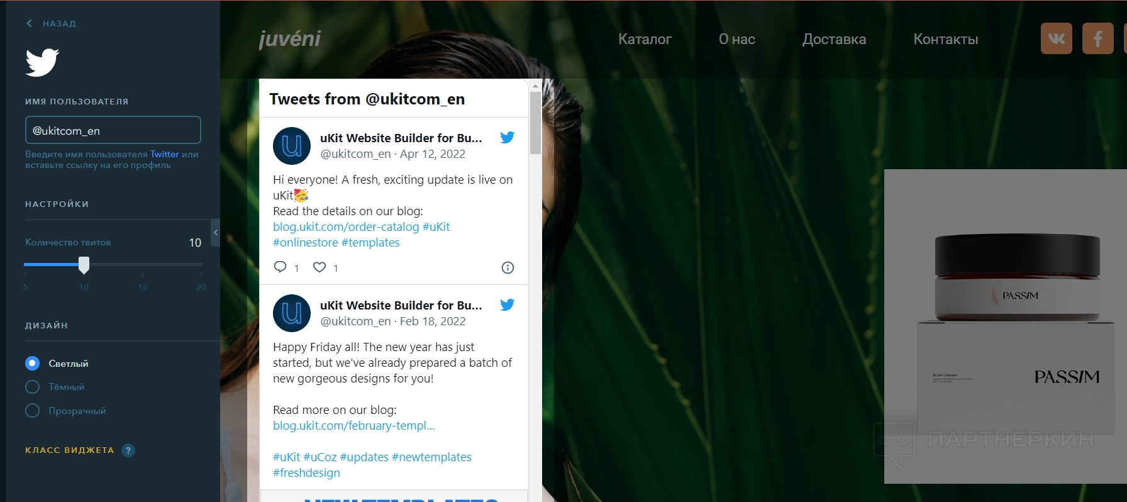Click the uKit avatar on the Feb 18 tweet

[x=292, y=313]
